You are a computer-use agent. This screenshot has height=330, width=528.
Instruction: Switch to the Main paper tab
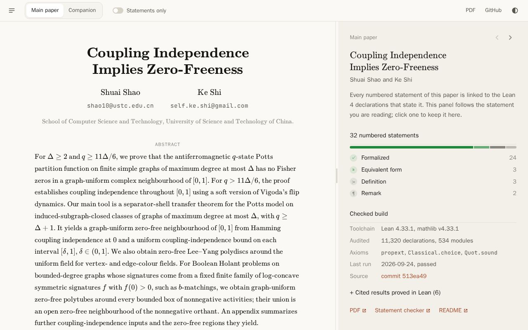pos(45,10)
